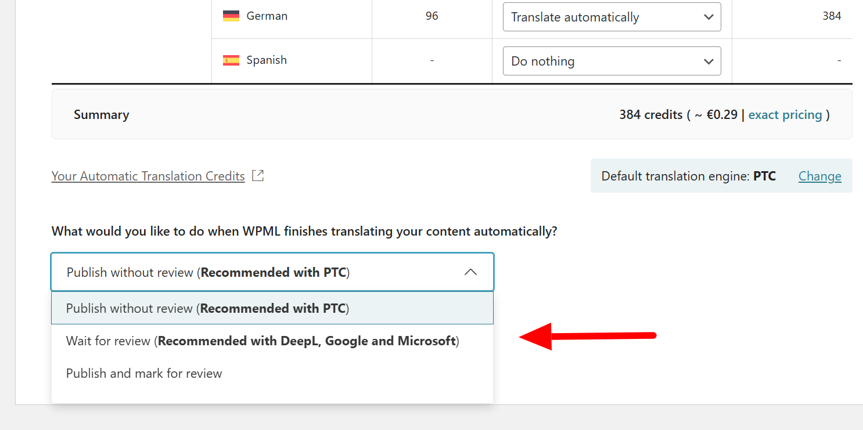Click the chevron arrow on Spanish's Do nothing dropdown

(x=709, y=62)
